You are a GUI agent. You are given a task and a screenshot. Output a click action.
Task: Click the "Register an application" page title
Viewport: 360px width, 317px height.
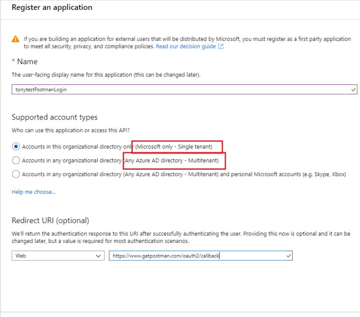(x=52, y=7)
